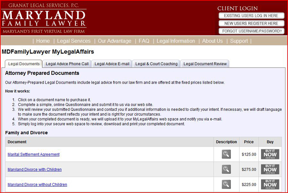Click the $275.00 price cell
The width and height of the screenshot is (288, 193).
tap(249, 169)
